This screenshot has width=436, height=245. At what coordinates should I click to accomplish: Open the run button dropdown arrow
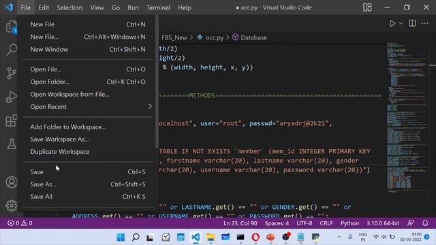(401, 24)
